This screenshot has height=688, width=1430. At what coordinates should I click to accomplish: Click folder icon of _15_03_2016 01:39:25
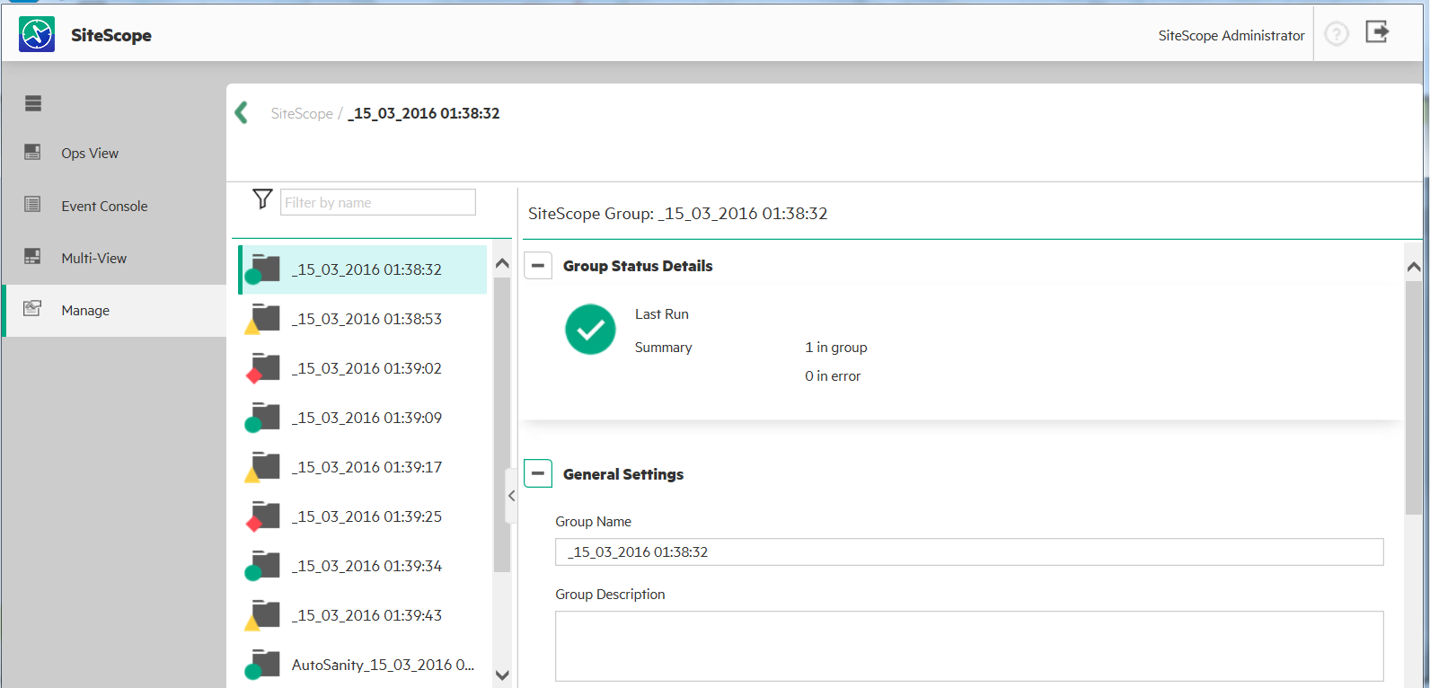coord(263,516)
